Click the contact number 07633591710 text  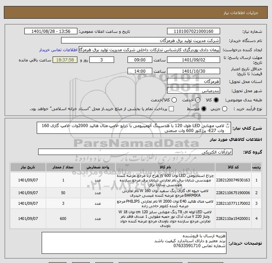(187, 246)
